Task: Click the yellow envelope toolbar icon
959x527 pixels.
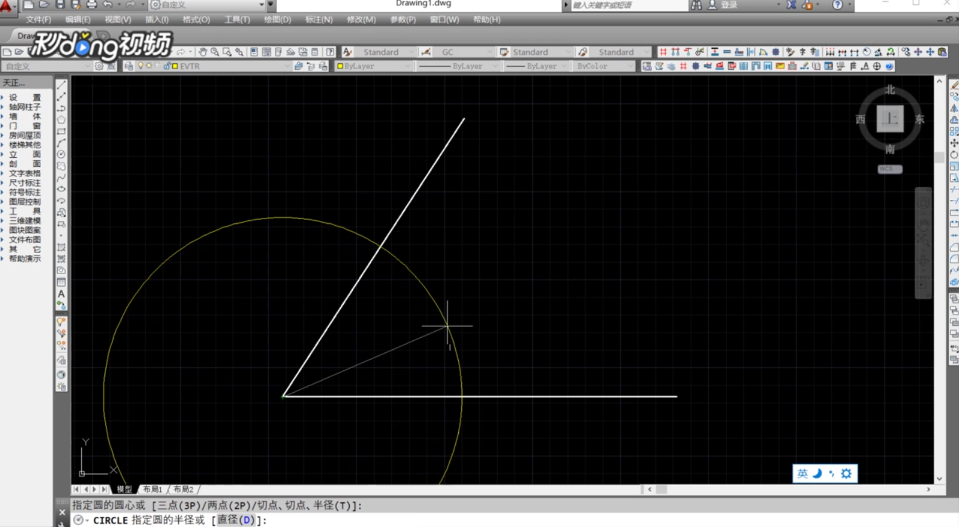Action: coord(780,66)
